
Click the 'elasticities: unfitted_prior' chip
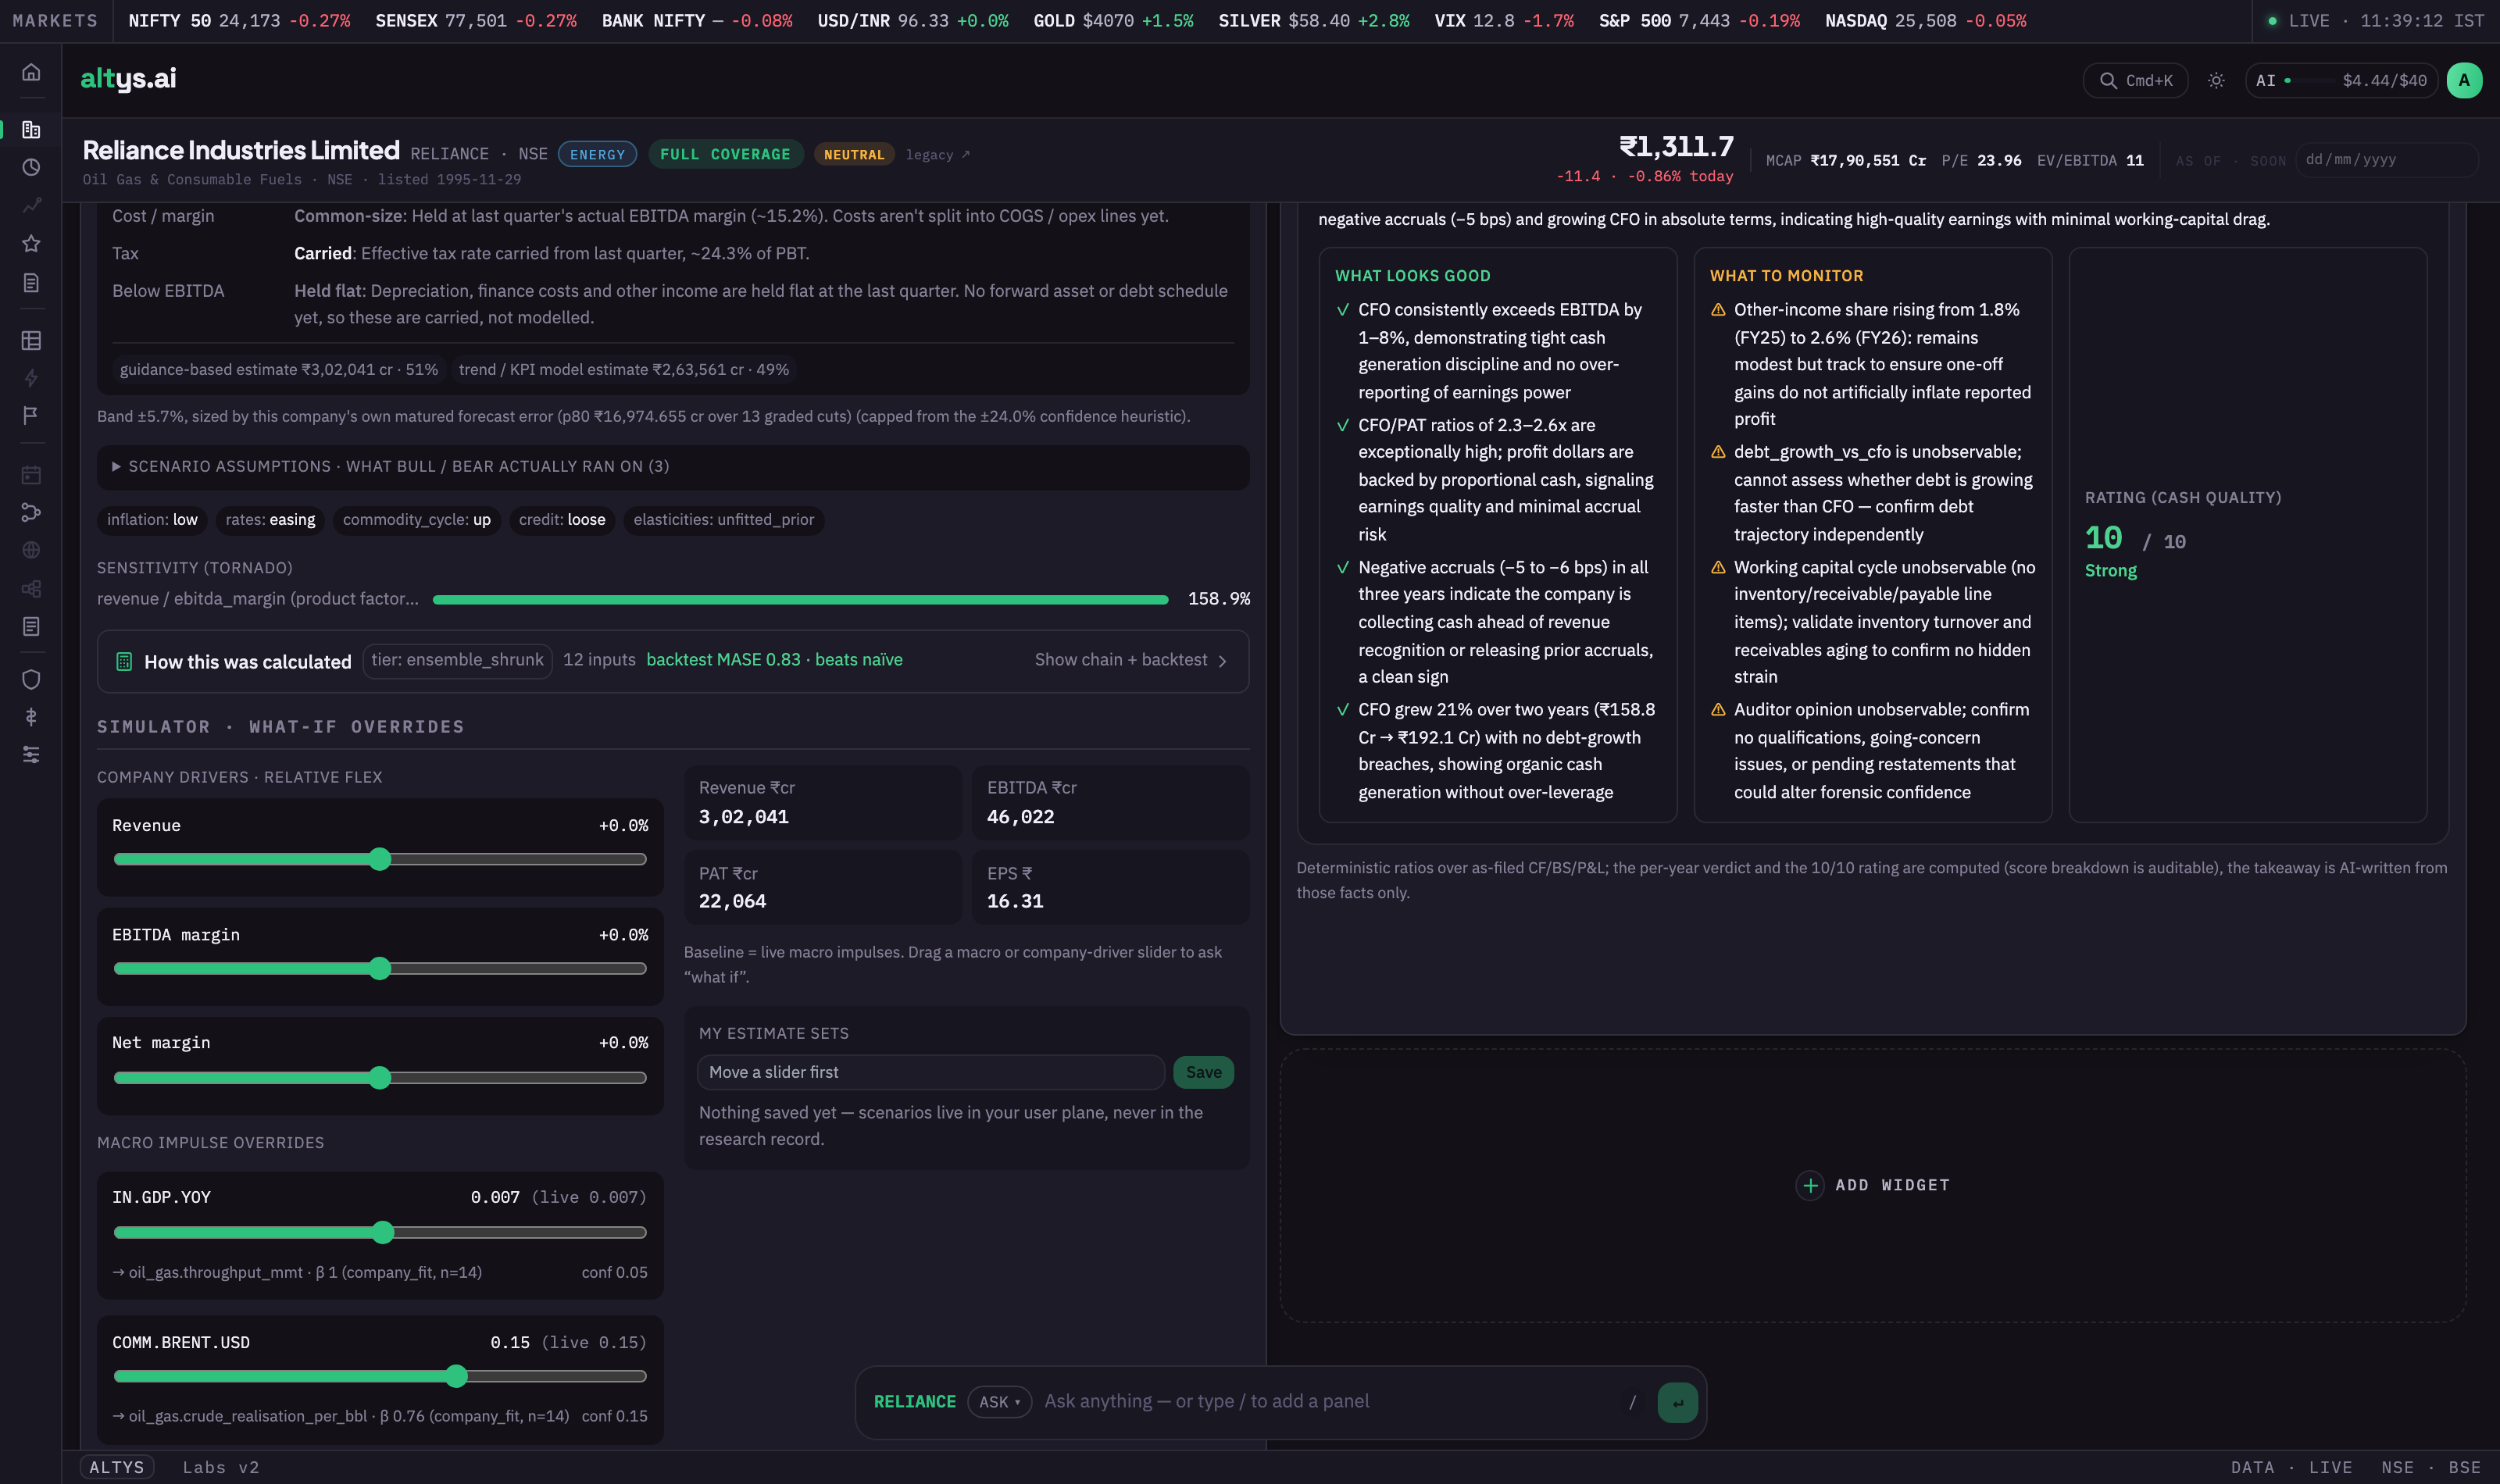click(723, 520)
